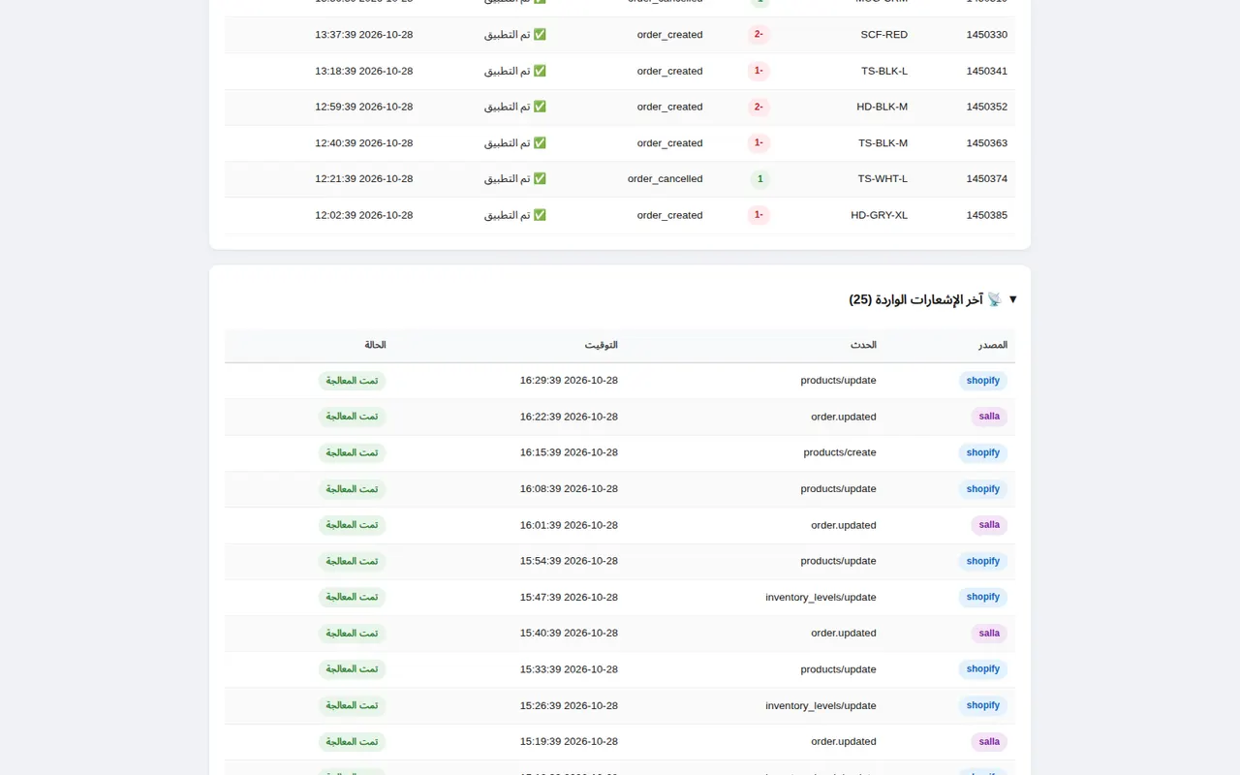This screenshot has height=775, width=1240.
Task: Click the الحالة column header
Action: tap(375, 345)
